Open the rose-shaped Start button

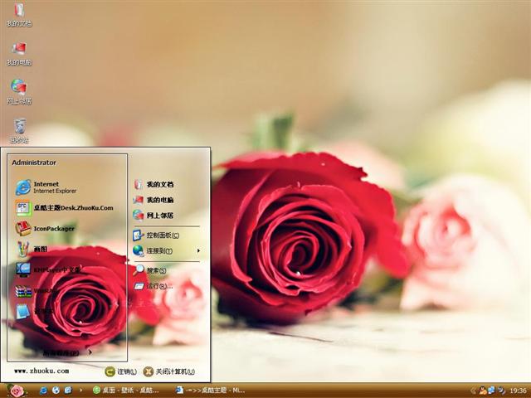pyautogui.click(x=17, y=391)
